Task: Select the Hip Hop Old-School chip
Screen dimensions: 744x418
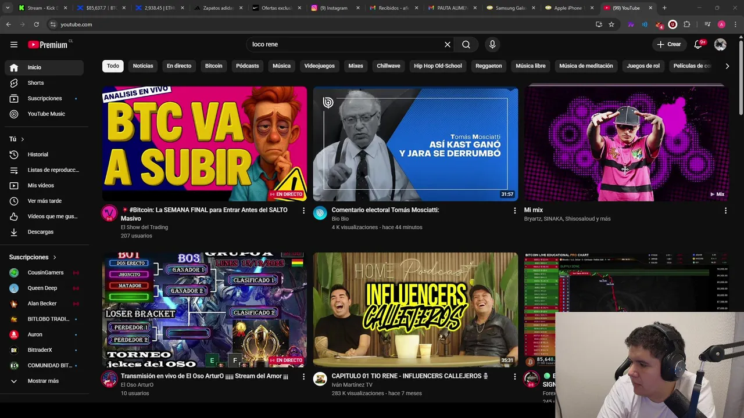Action: pyautogui.click(x=438, y=66)
